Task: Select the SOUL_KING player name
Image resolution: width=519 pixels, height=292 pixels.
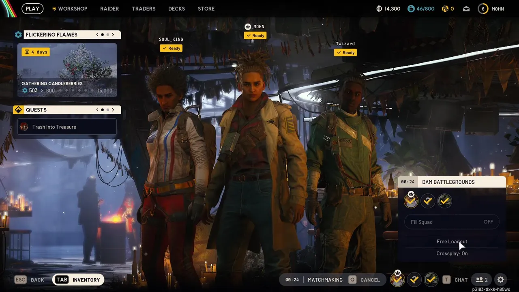Action: coord(171,39)
